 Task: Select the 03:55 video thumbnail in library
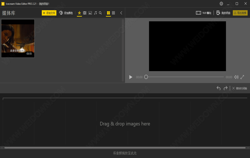[18, 38]
